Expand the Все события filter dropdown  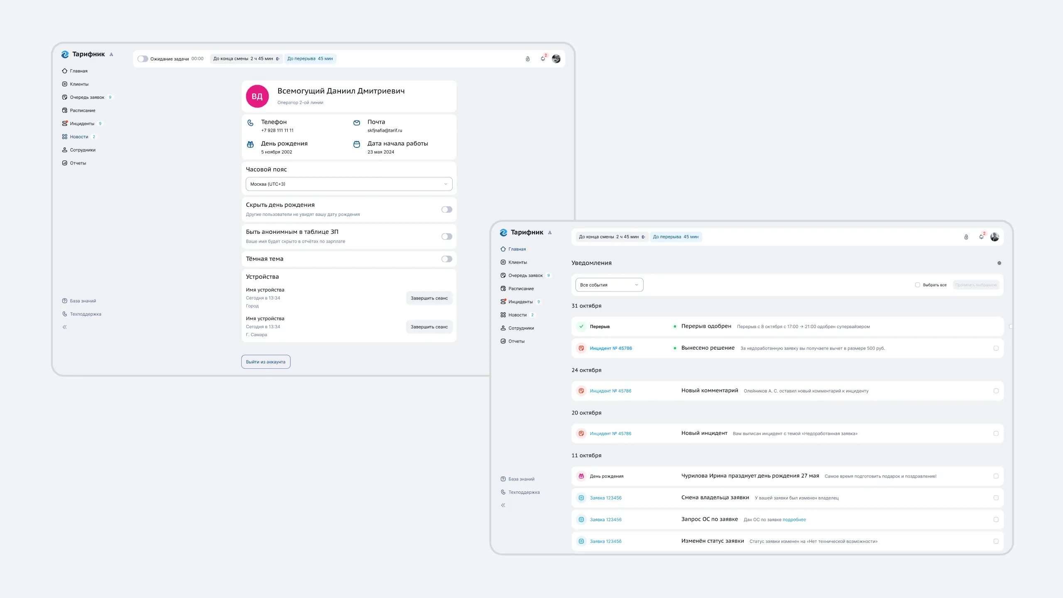click(609, 285)
